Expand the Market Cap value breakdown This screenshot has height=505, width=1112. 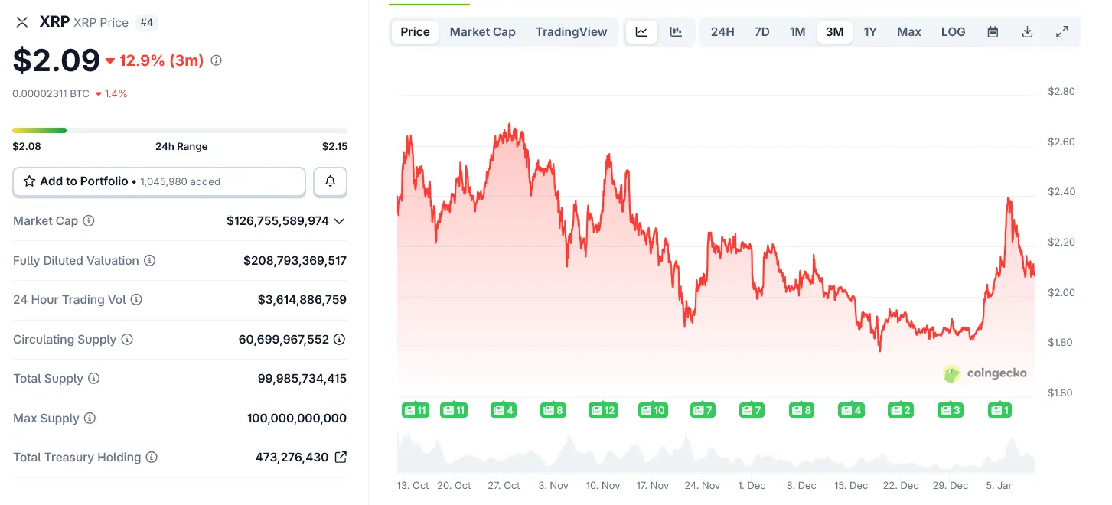point(340,221)
